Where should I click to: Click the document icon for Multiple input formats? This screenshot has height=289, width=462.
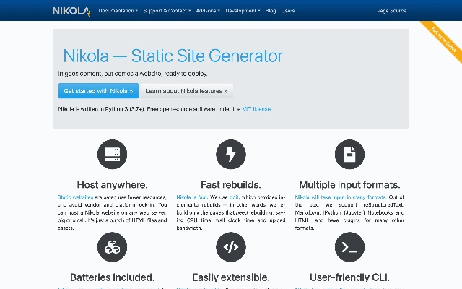tap(349, 154)
